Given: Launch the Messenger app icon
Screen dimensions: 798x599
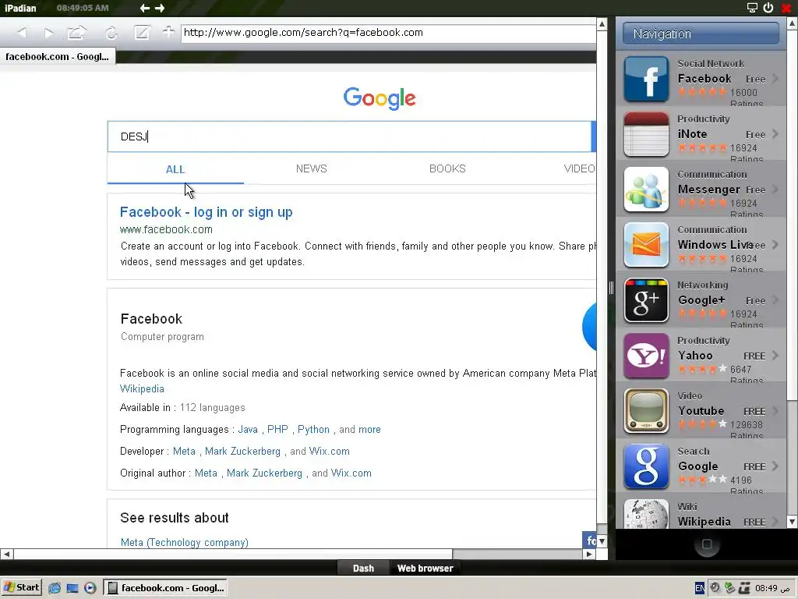Looking at the screenshot, I should click(x=646, y=190).
